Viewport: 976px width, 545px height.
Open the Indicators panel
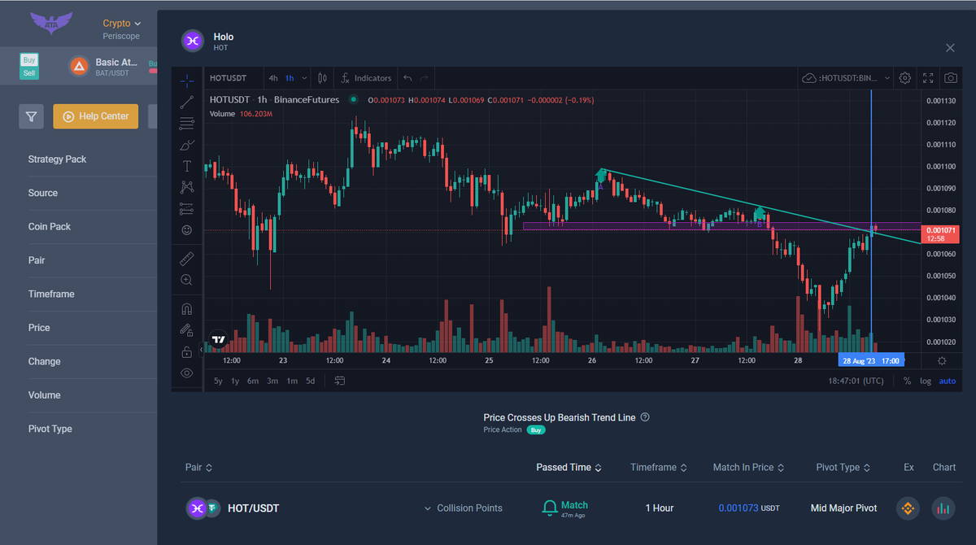pyautogui.click(x=366, y=78)
